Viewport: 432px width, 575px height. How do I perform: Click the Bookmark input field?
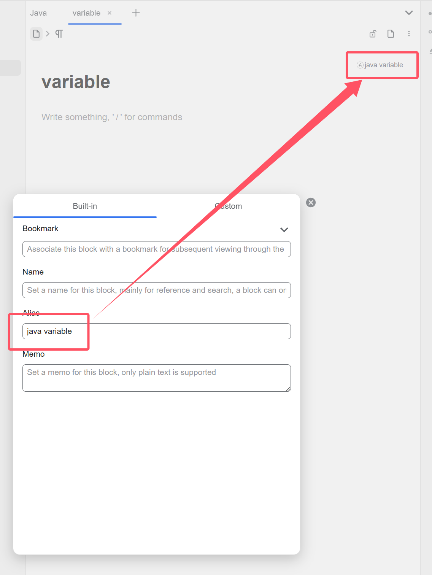156,249
